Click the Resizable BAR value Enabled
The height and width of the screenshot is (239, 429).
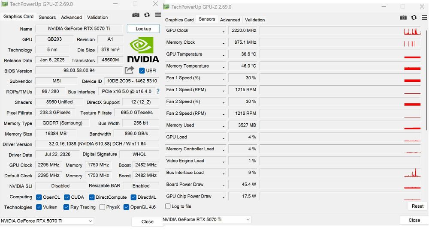point(141,186)
